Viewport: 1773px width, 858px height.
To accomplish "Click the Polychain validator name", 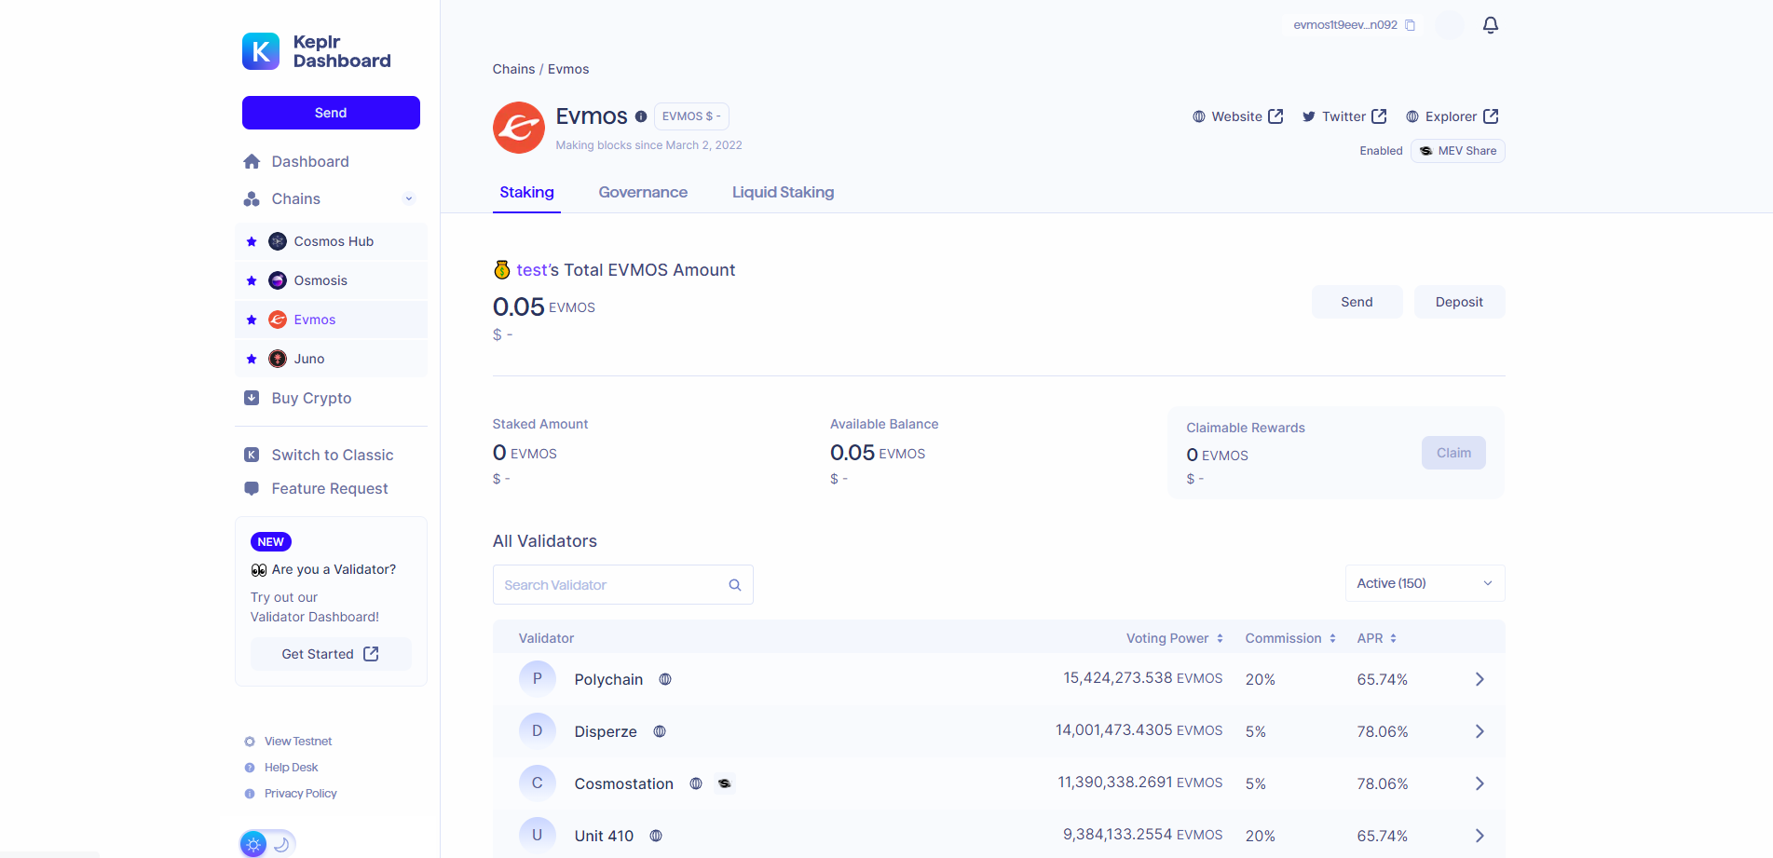I will pos(608,679).
